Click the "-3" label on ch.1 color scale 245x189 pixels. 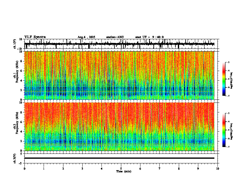pos(228,62)
